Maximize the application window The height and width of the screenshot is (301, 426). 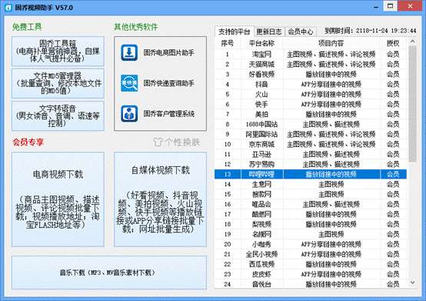coord(390,6)
